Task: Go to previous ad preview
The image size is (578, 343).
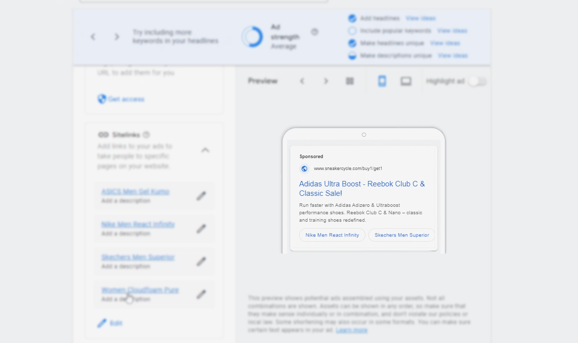Action: [x=302, y=81]
